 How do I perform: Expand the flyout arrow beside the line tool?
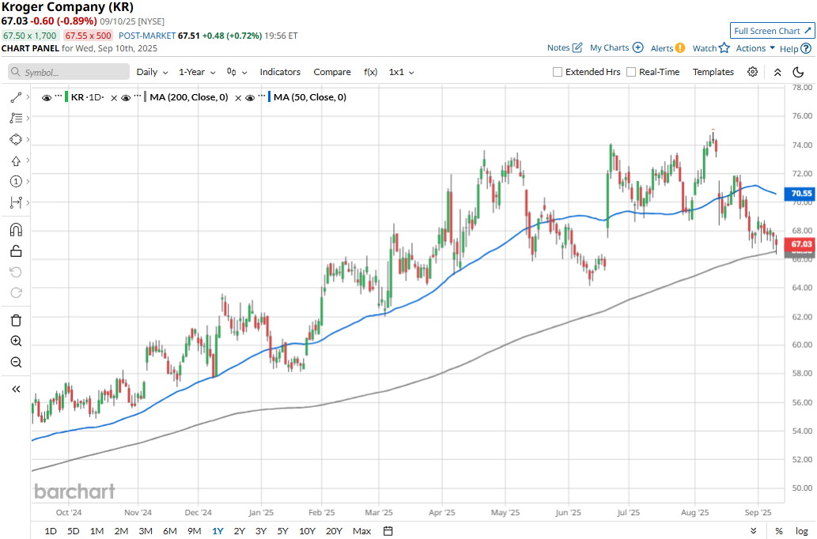tap(28, 97)
